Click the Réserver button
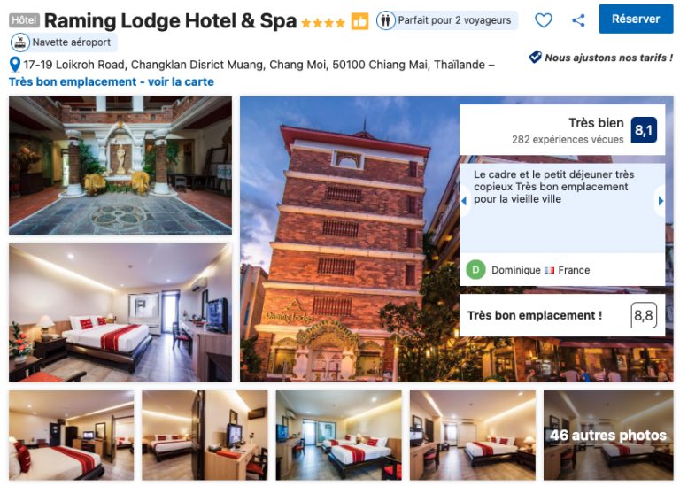Viewport: 680px width, 486px height. pos(636,19)
